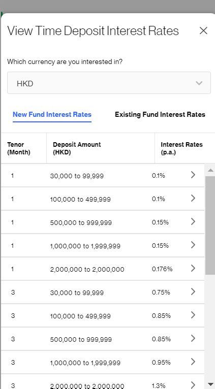Open chevron for 0.176% rate row

[193, 269]
